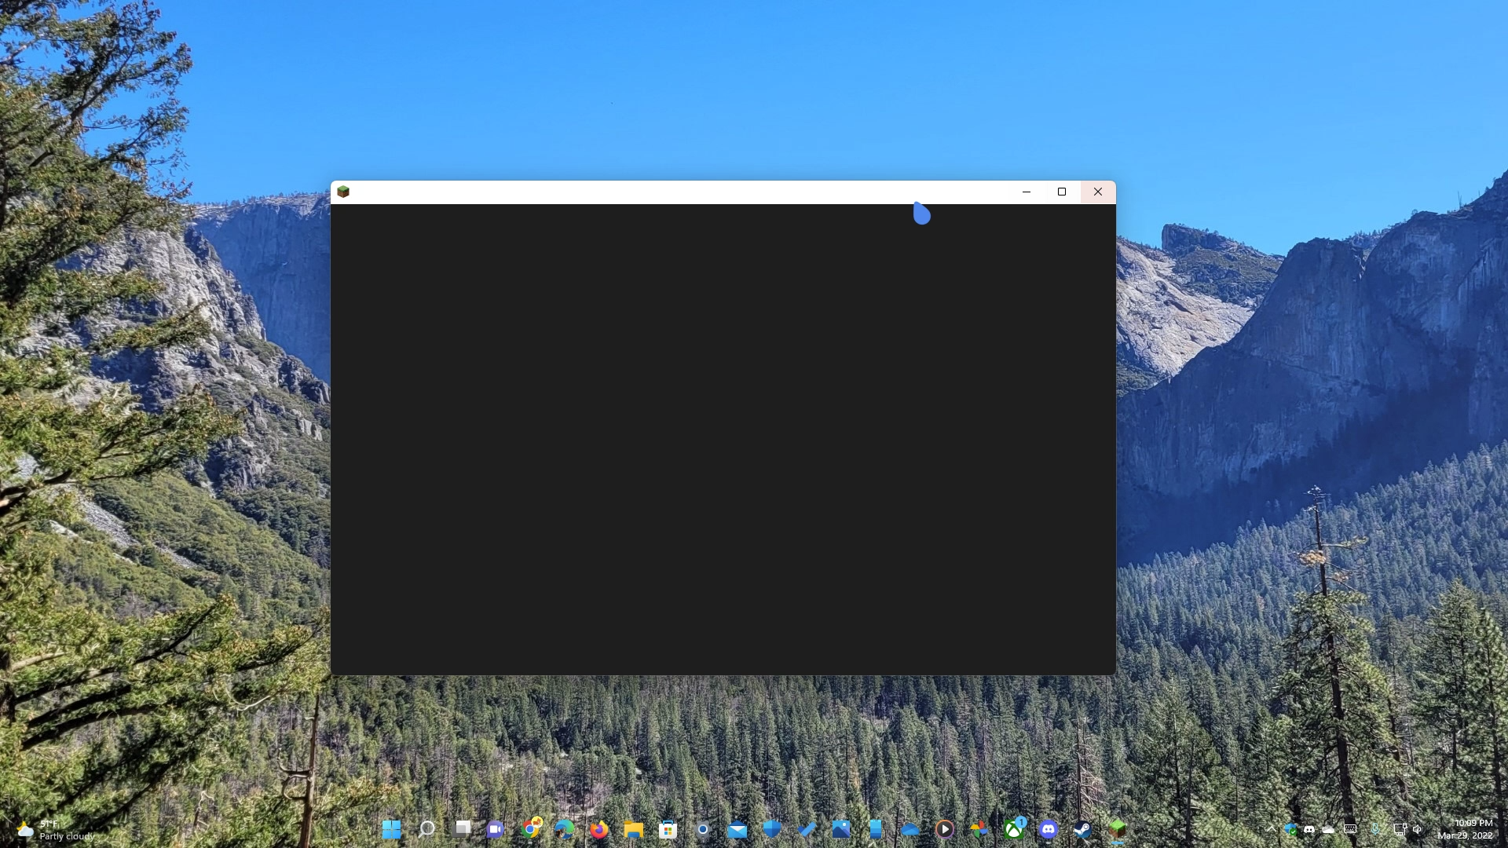This screenshot has width=1508, height=848.
Task: Maximize the Minecraft Launcher window
Action: 1062,192
